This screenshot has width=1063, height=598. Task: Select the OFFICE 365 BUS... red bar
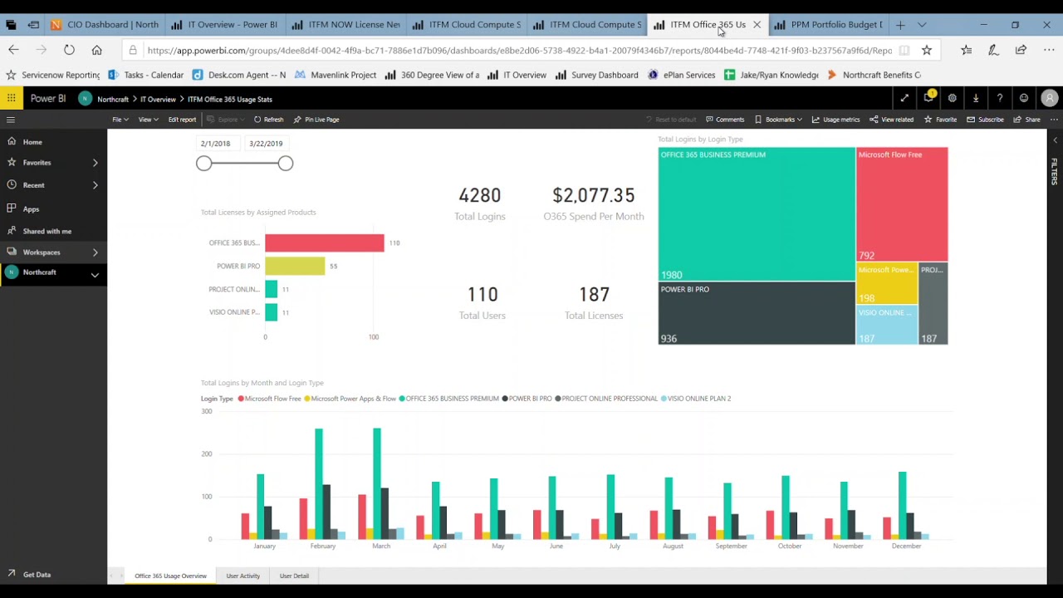click(325, 243)
